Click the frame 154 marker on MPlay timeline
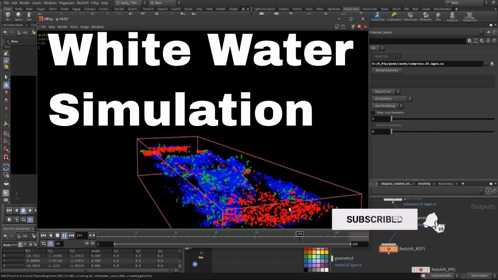Image resolution: width=498 pixels, height=280 pixels. point(300,234)
